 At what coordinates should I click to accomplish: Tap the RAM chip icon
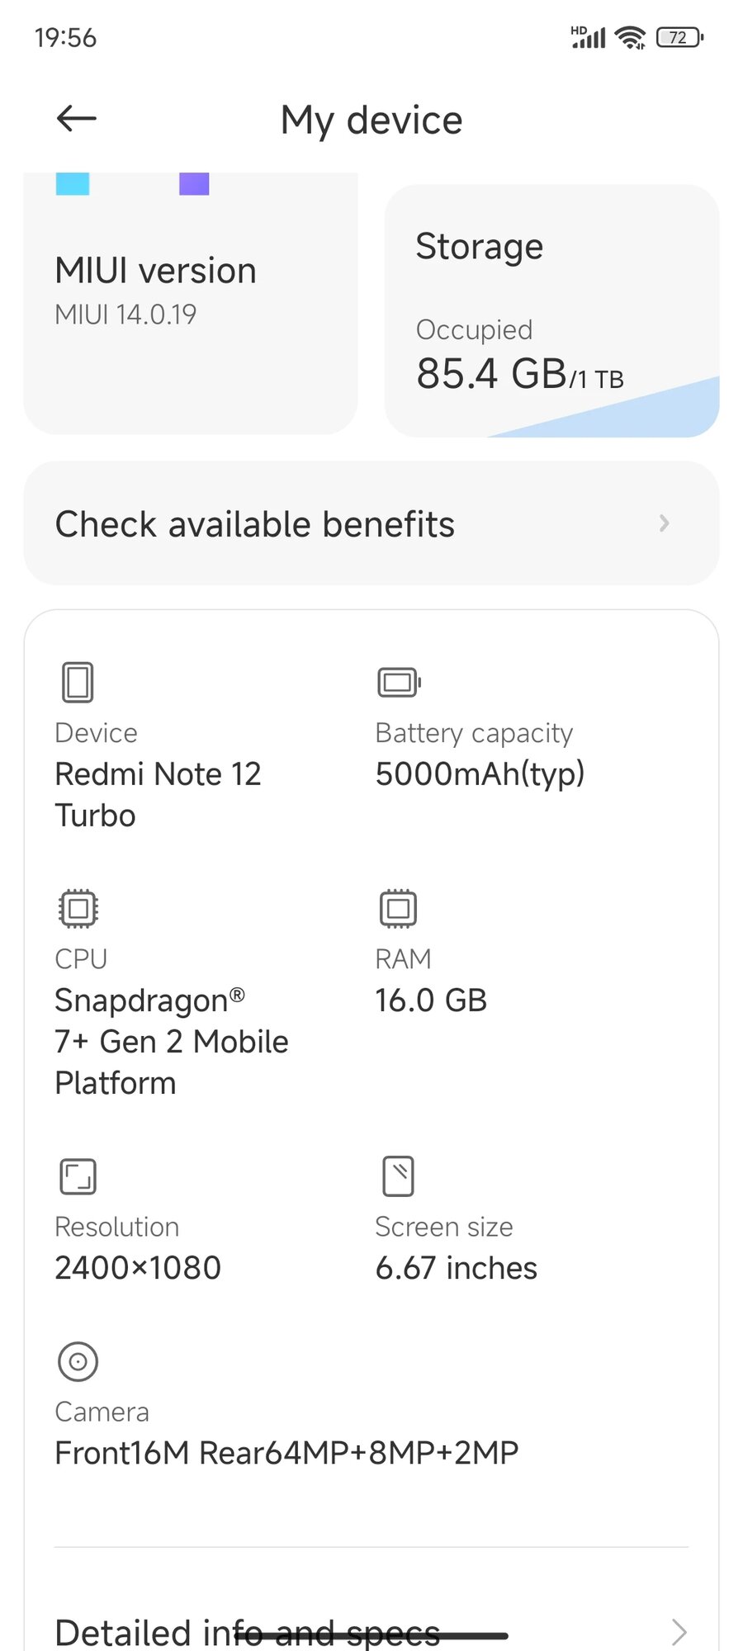[x=398, y=909]
